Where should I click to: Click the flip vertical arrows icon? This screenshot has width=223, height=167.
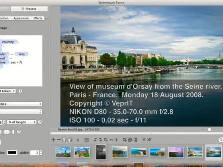point(116,140)
